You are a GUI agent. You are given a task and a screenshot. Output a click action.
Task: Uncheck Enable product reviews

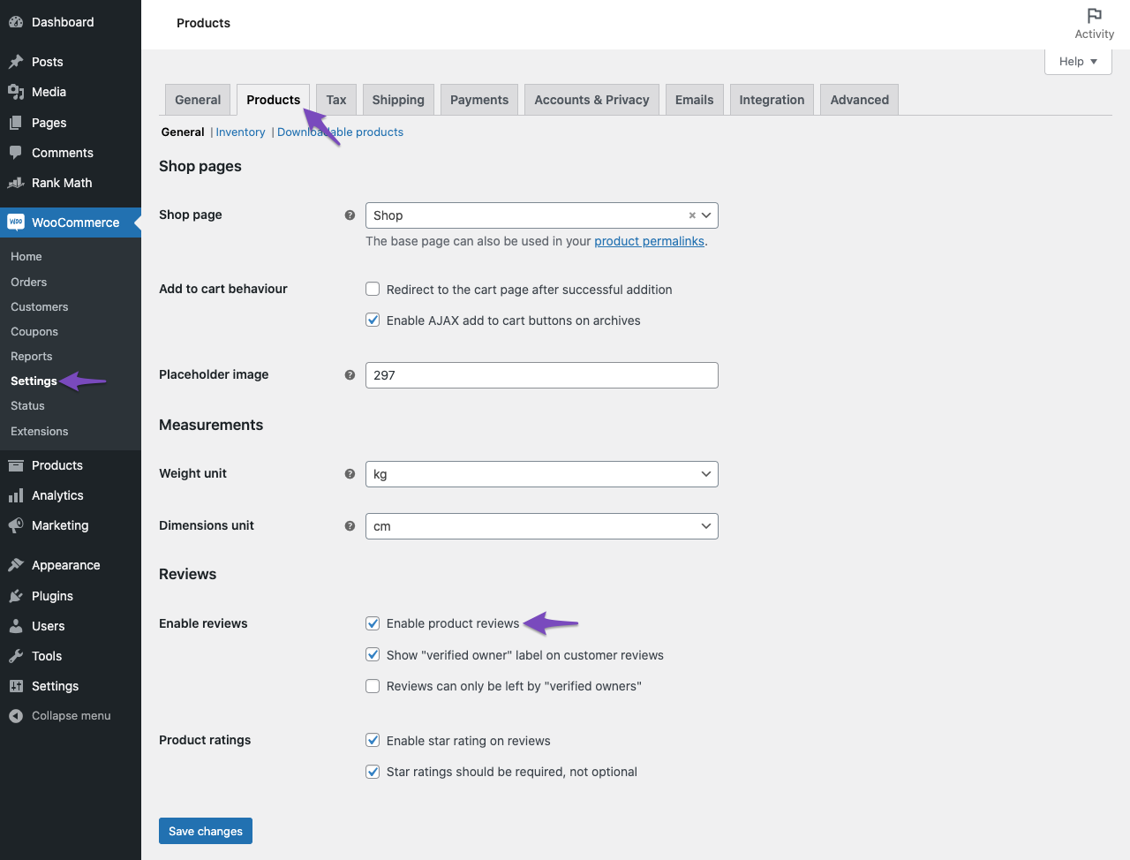pyautogui.click(x=373, y=623)
